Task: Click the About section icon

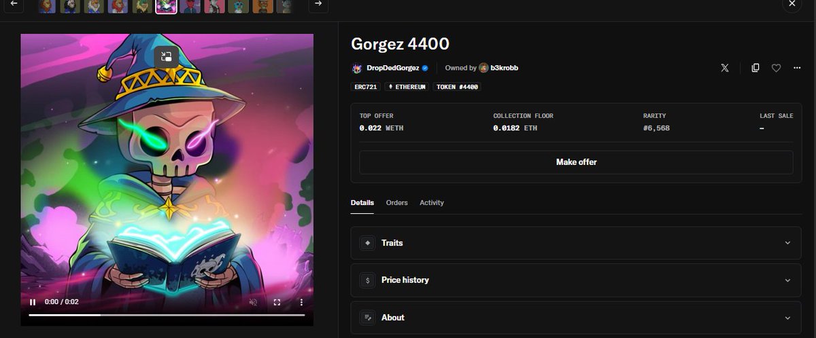Action: [x=367, y=318]
